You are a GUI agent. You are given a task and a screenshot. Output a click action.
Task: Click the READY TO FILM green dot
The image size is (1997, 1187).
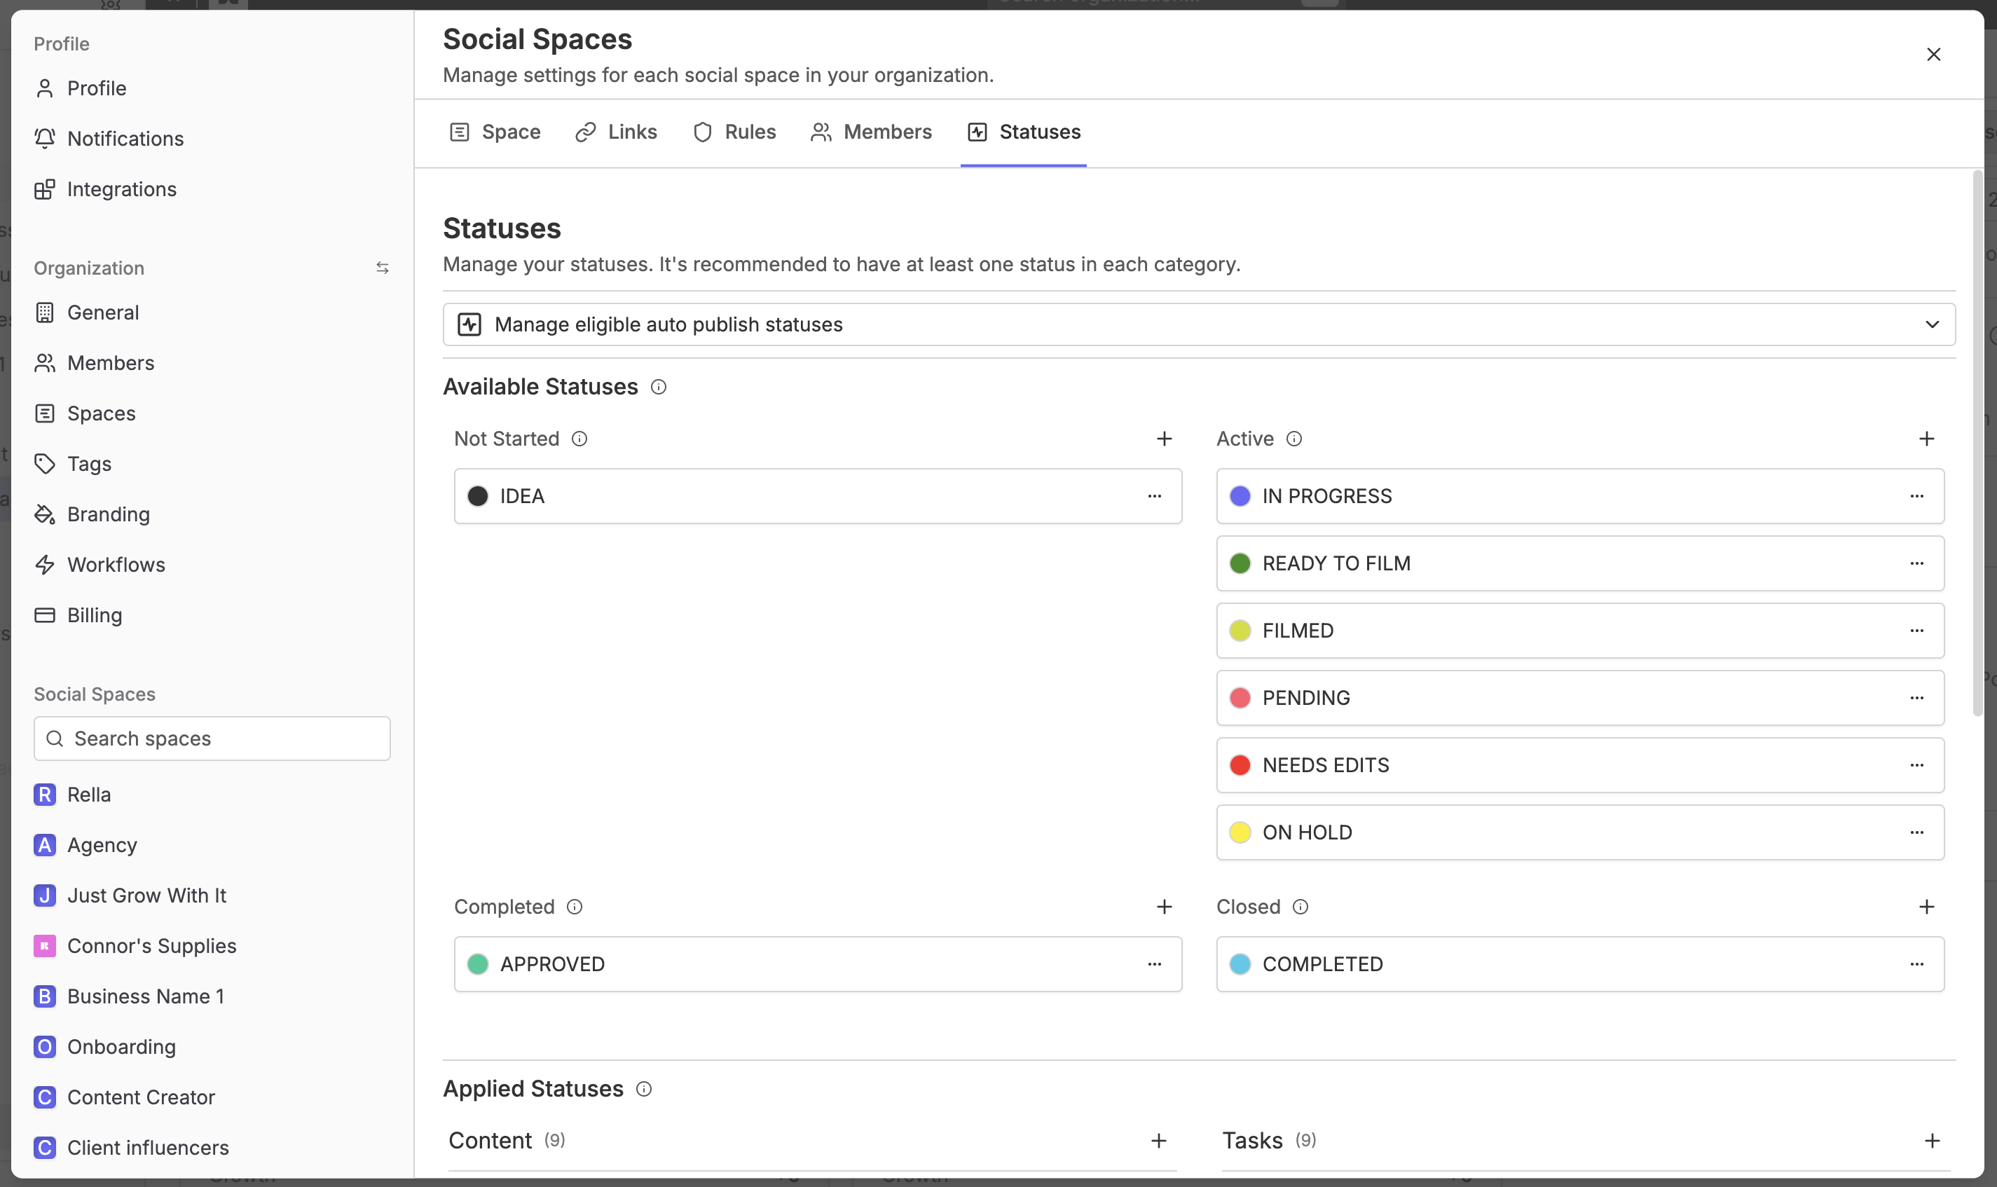click(x=1240, y=563)
